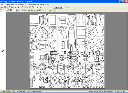Click the text insert tool icon
Image resolution: width=128 pixels, height=93 pixels.
(37, 11)
